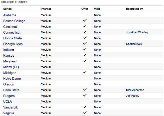Open the Miami (FL) link

(x=11, y=67)
